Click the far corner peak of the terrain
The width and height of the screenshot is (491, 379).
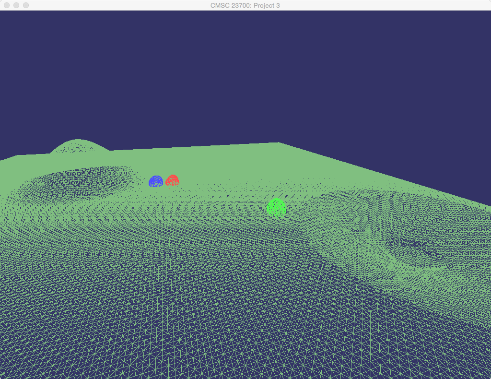coord(279,143)
